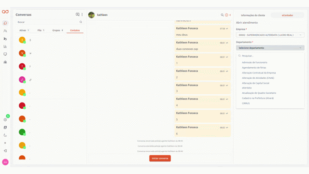Click the search magnifier in Buscar field
Viewport: 309px width, 174px height.
(81, 22)
